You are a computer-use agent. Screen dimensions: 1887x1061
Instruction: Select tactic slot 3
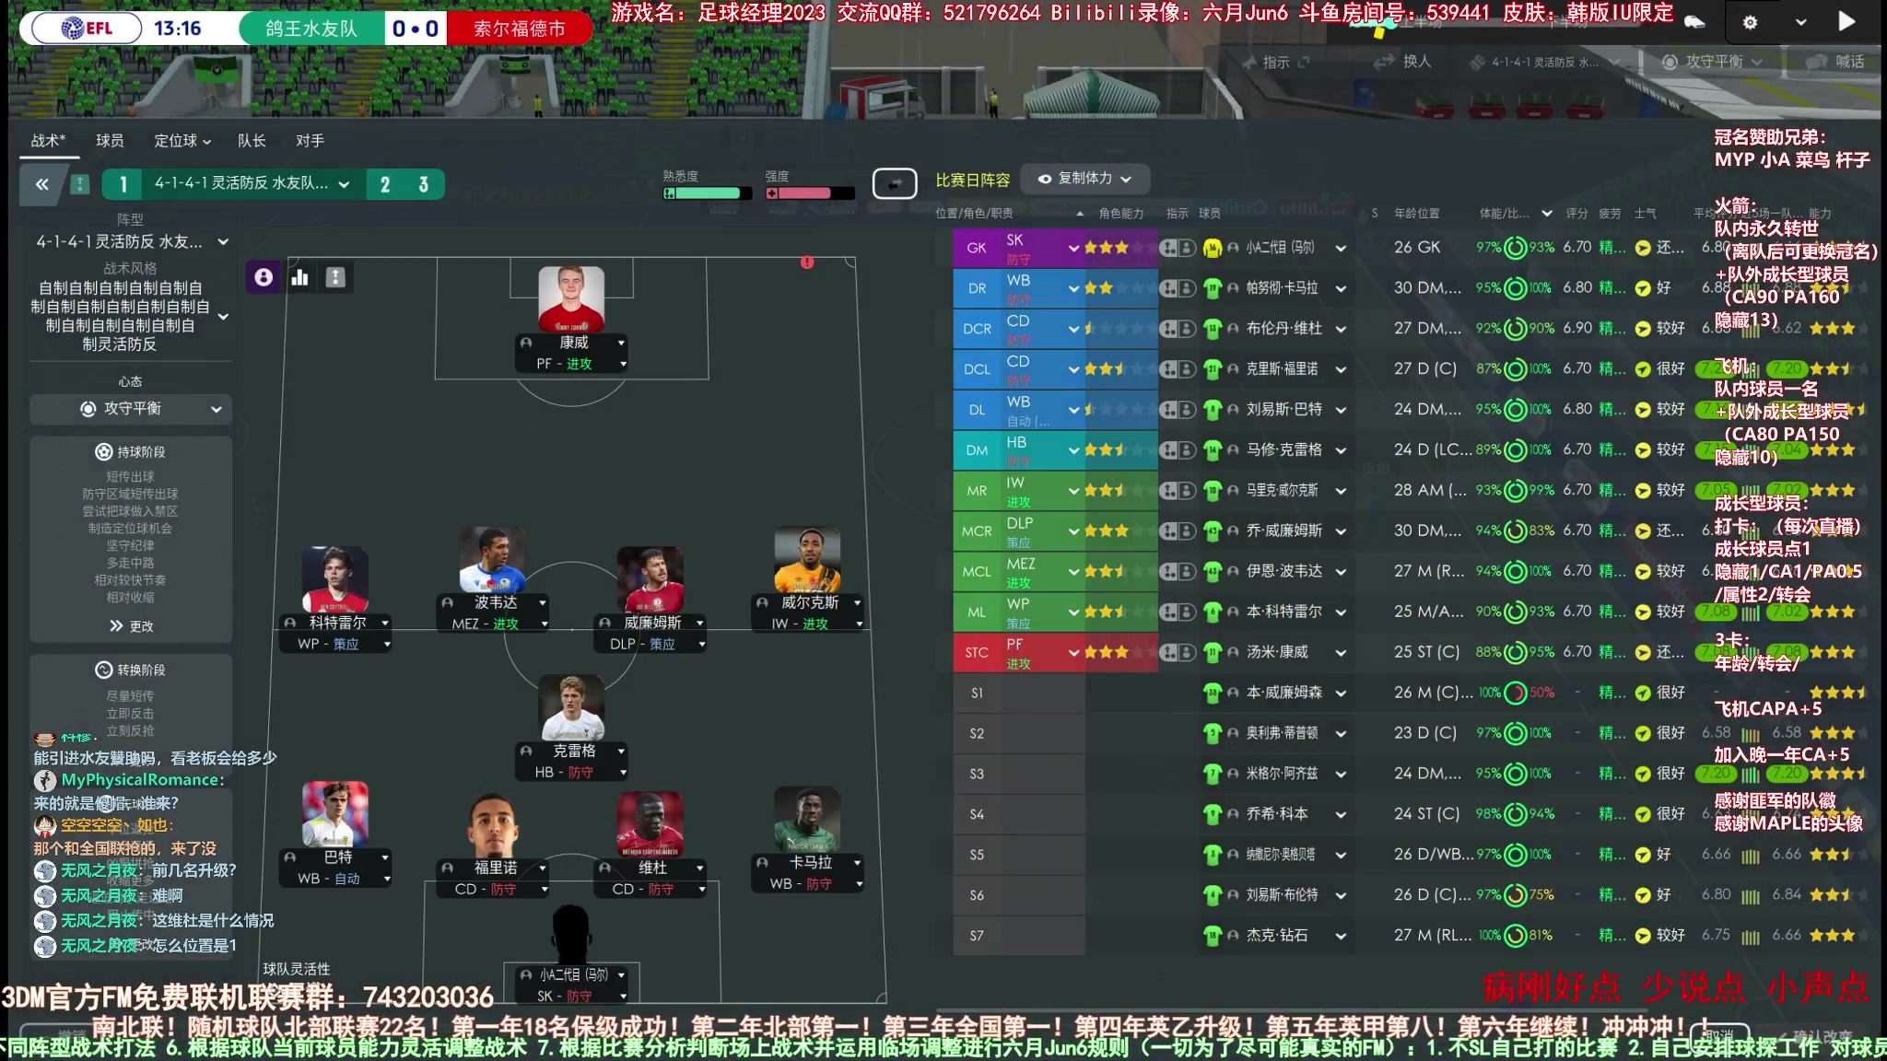424,184
